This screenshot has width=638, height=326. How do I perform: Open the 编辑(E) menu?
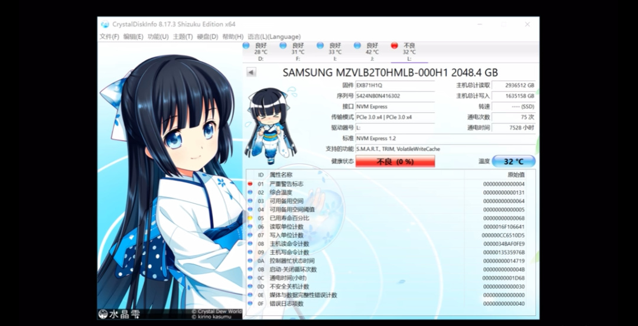click(x=133, y=37)
